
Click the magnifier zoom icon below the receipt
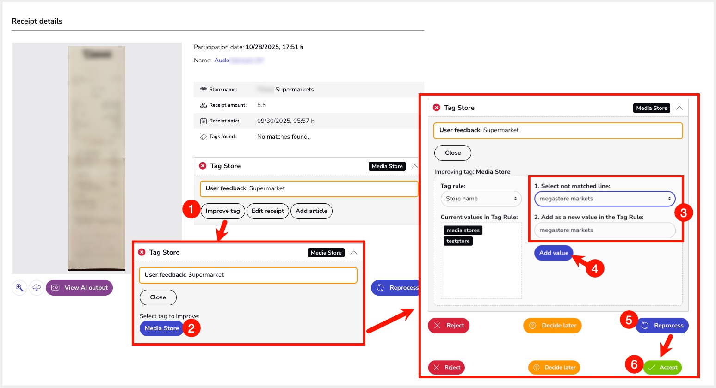19,287
